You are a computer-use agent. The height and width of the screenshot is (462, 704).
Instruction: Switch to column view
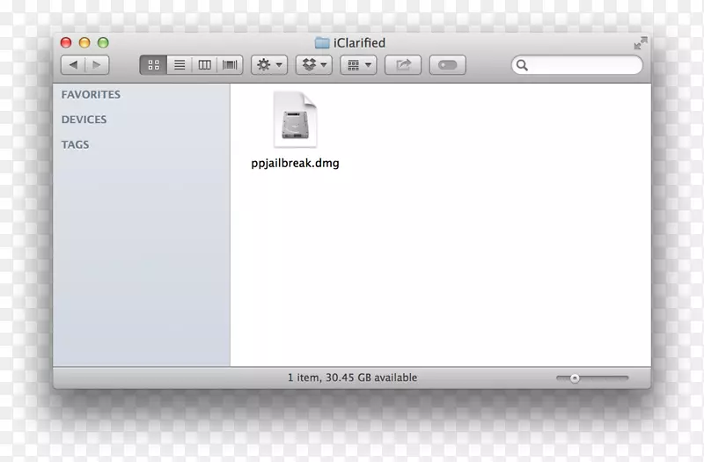[205, 65]
